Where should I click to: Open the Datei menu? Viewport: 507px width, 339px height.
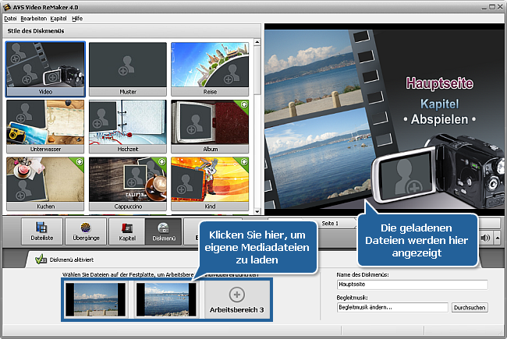click(x=11, y=17)
